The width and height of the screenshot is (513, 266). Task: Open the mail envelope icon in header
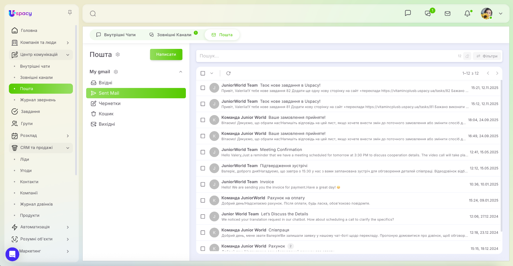coord(447,14)
